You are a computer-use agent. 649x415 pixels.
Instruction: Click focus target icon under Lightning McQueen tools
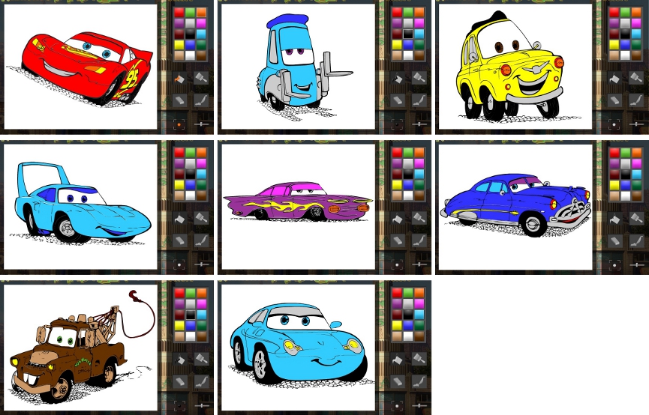(x=179, y=124)
